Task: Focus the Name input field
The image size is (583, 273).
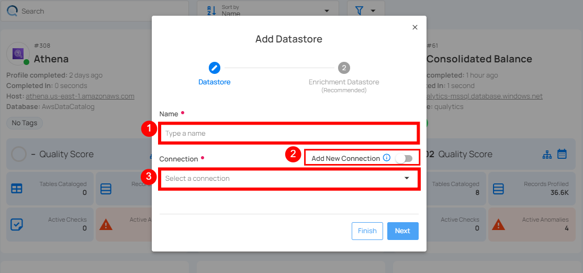Action: [289, 134]
